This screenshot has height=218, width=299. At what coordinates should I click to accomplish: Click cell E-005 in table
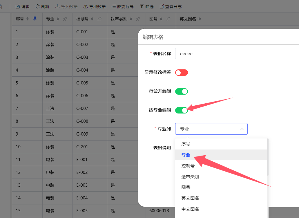pyautogui.click(x=90, y=210)
